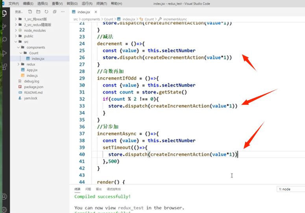Click the components breadcrumb segment
The image size is (305, 213).
(x=91, y=19)
